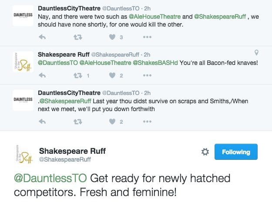Image resolution: width=272 pixels, height=203 pixels.
Task: Reply to the first DauntlessCityTheatre tweet
Action: point(42,37)
